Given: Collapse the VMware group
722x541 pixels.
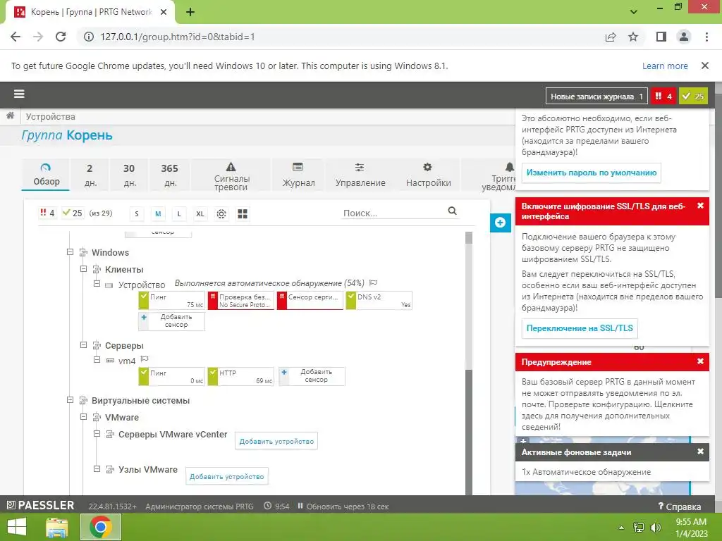Looking at the screenshot, I should coord(83,417).
